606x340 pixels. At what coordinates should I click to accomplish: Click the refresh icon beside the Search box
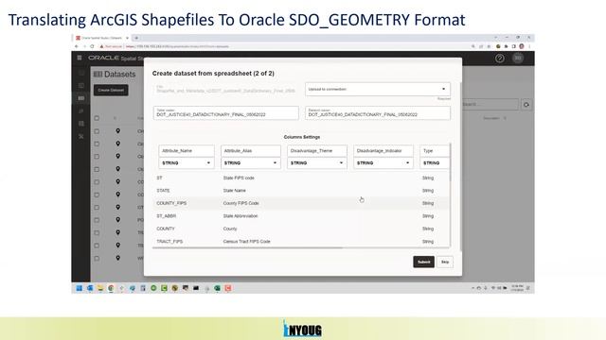click(526, 105)
